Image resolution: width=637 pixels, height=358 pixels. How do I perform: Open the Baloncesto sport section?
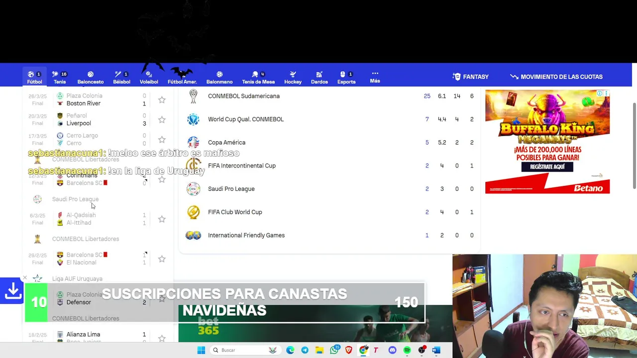(x=91, y=77)
